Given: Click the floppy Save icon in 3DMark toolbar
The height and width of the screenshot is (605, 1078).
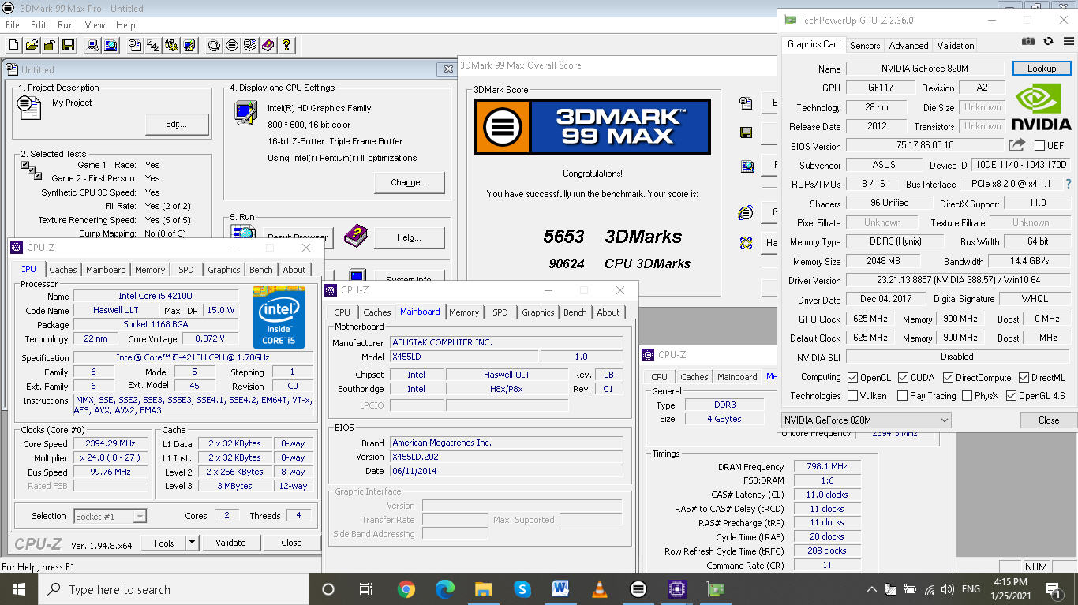Looking at the screenshot, I should point(69,46).
